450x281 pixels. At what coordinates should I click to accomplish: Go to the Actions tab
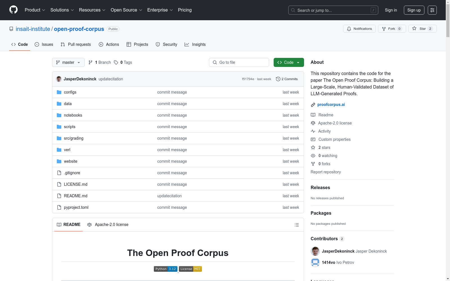point(109,44)
